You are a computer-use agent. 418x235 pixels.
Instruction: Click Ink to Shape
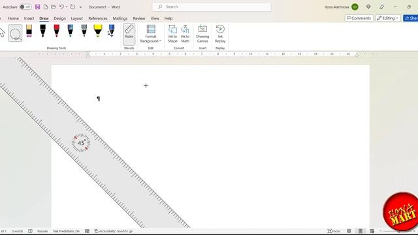click(172, 34)
